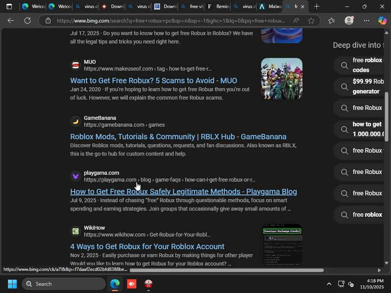Open the gamebanana.com games URL
Viewport: 391px width, 293px height.
[124, 125]
